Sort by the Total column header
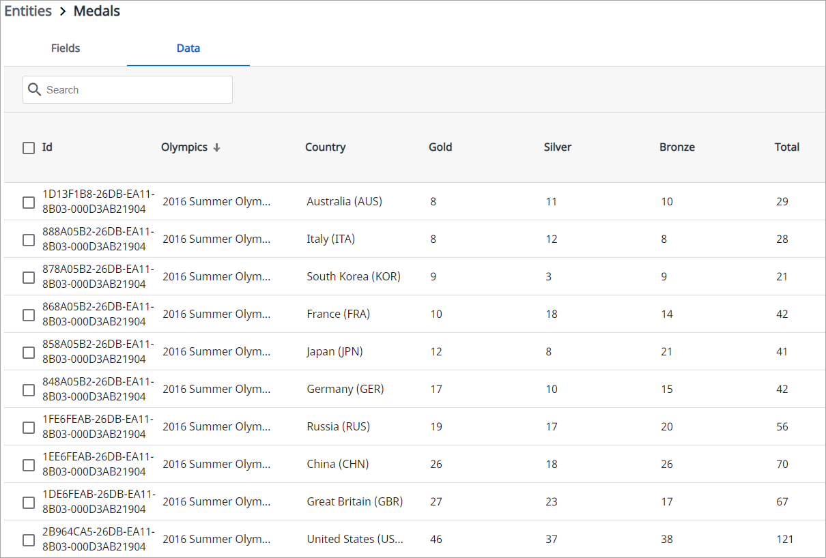826x558 pixels. tap(786, 147)
